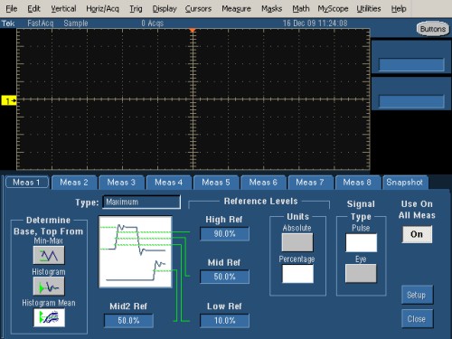This screenshot has width=452, height=339.
Task: Open the Edit menu
Action: 33,9
